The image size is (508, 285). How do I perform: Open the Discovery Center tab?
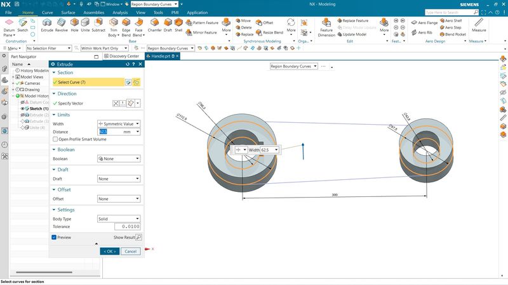tap(122, 56)
